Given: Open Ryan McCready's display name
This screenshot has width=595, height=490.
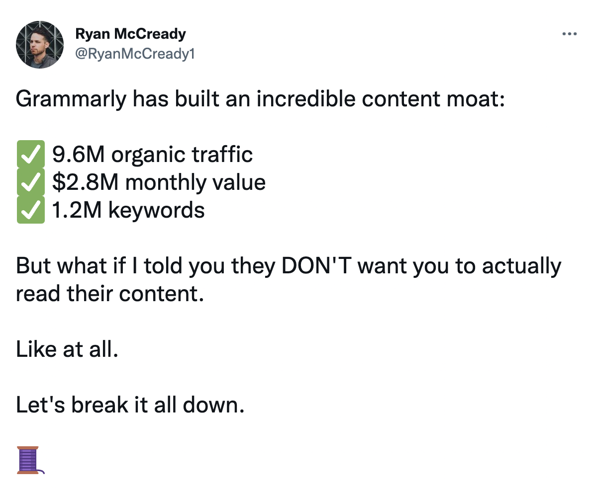Looking at the screenshot, I should tap(130, 34).
